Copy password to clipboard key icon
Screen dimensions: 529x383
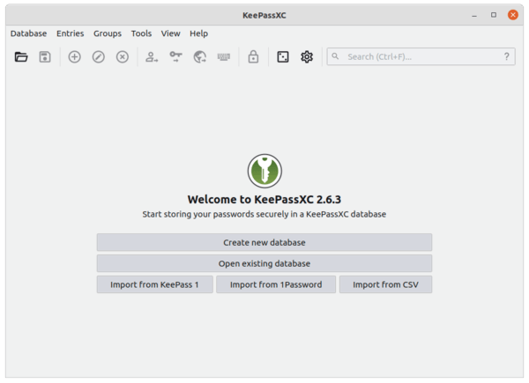click(x=175, y=57)
